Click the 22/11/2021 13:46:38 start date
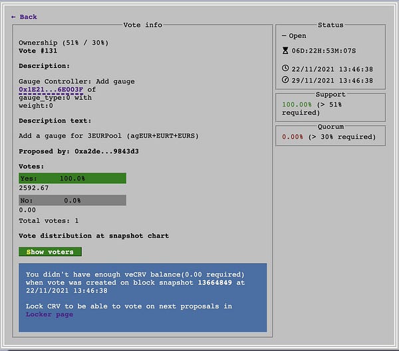Screen dimensions: 399x351 pyautogui.click(x=332, y=69)
